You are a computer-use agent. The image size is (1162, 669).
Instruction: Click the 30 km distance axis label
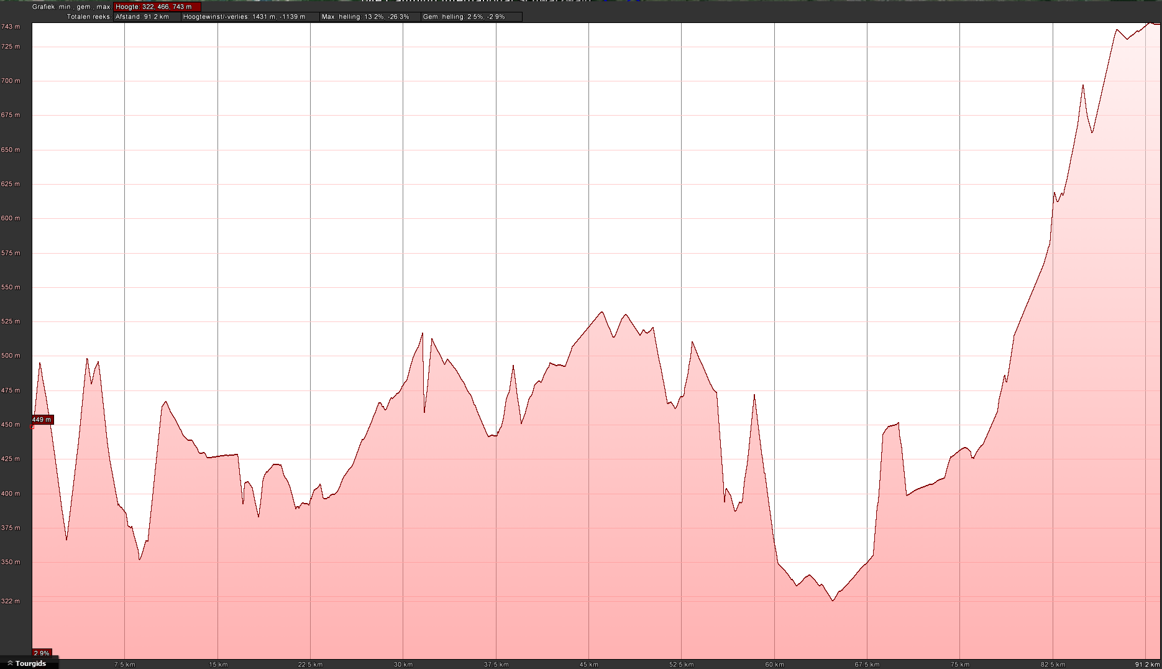click(x=403, y=664)
